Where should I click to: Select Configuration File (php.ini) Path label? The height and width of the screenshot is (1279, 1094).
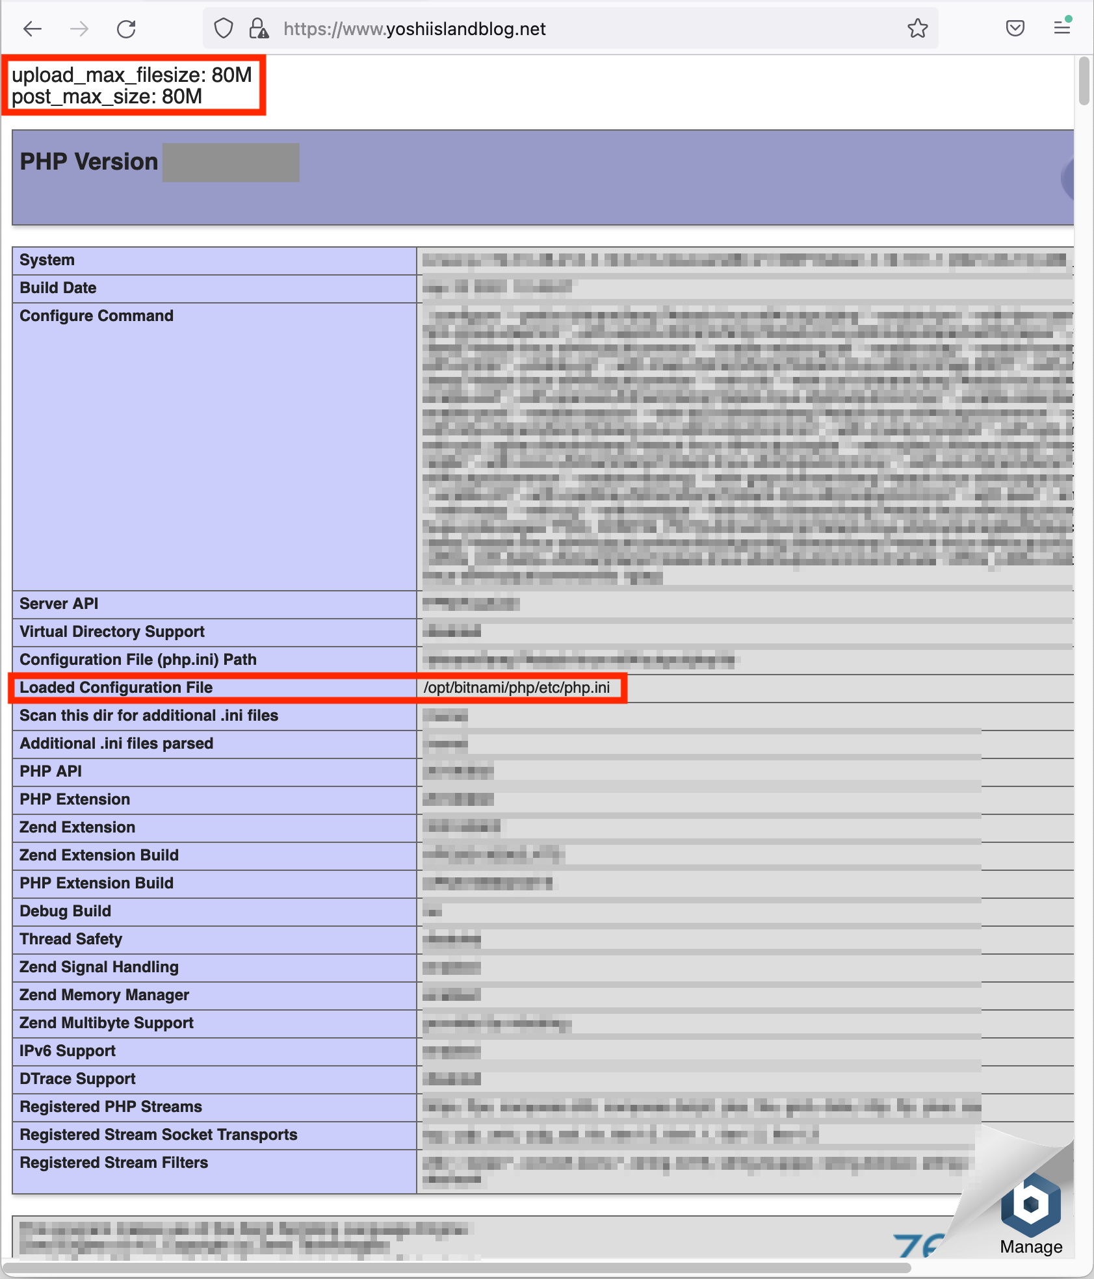click(x=138, y=660)
